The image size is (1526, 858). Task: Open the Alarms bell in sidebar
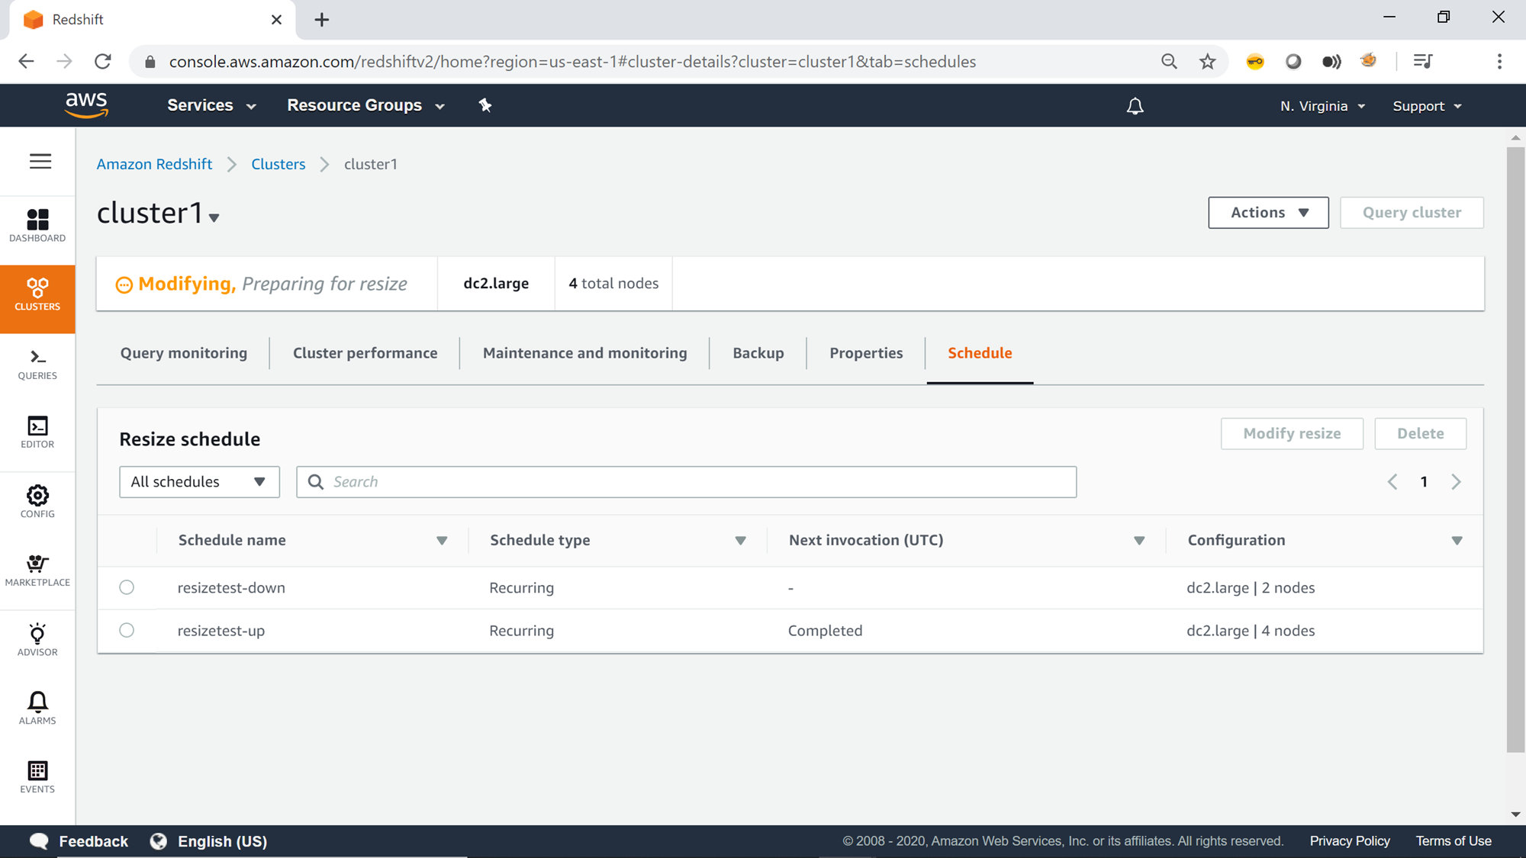[37, 708]
